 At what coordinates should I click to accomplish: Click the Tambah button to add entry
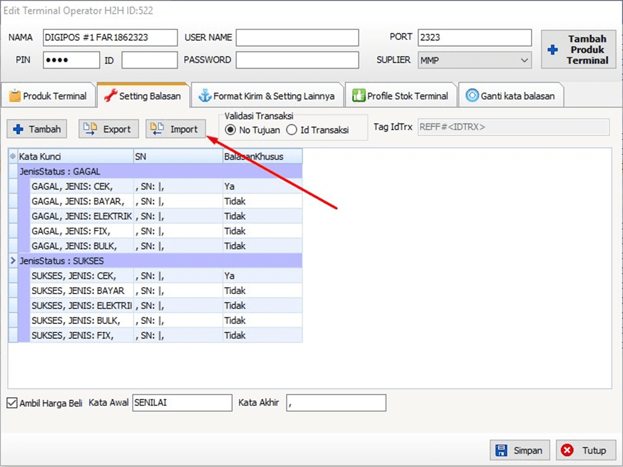pyautogui.click(x=37, y=129)
